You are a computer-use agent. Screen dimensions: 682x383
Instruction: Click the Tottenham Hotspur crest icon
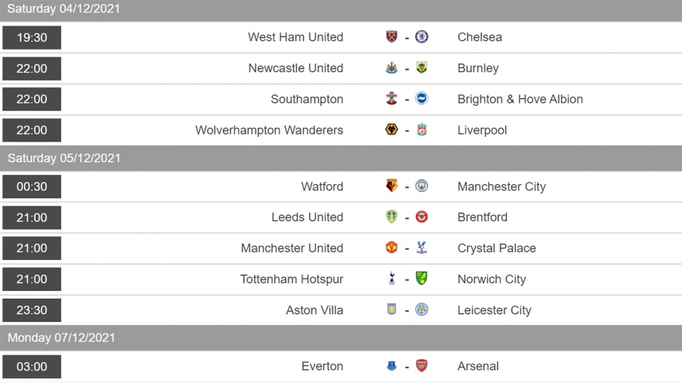pos(392,279)
